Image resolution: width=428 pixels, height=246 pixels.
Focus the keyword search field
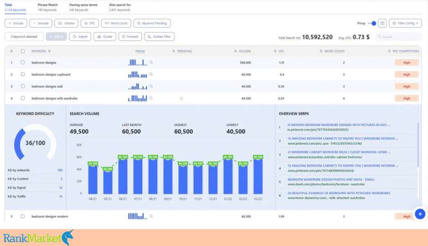click(x=398, y=36)
